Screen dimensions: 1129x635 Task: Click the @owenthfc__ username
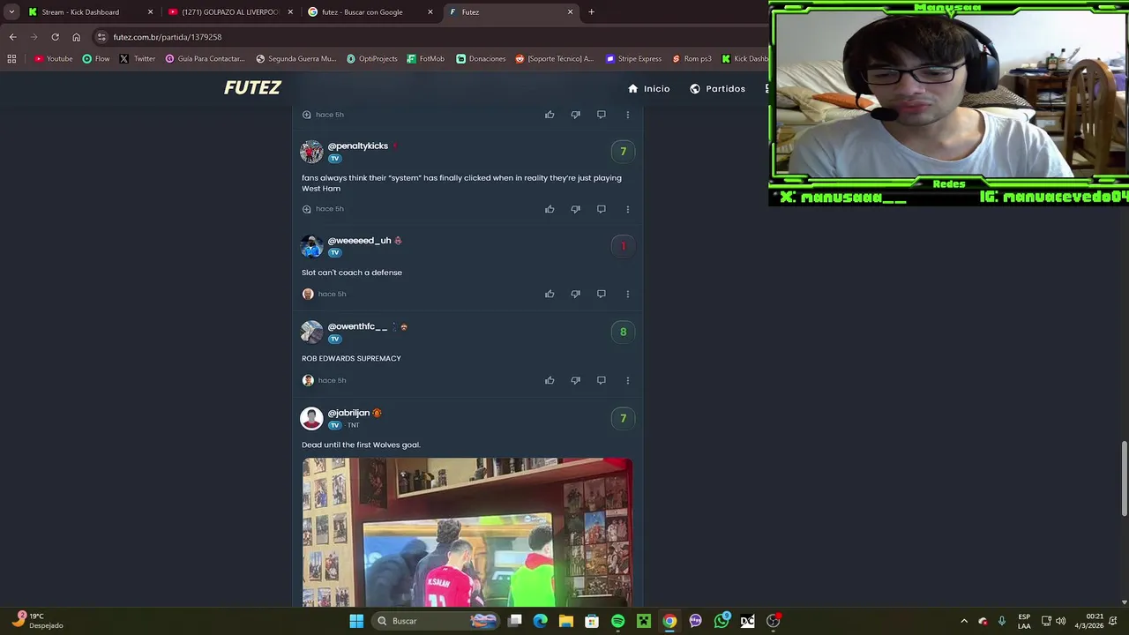pos(357,326)
